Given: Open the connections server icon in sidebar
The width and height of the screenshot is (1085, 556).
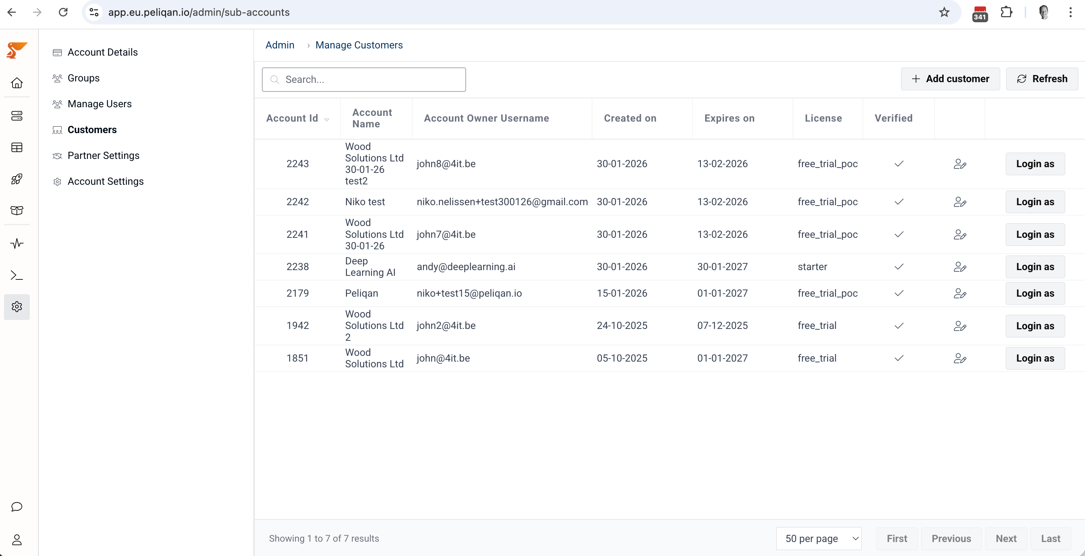Looking at the screenshot, I should point(17,116).
